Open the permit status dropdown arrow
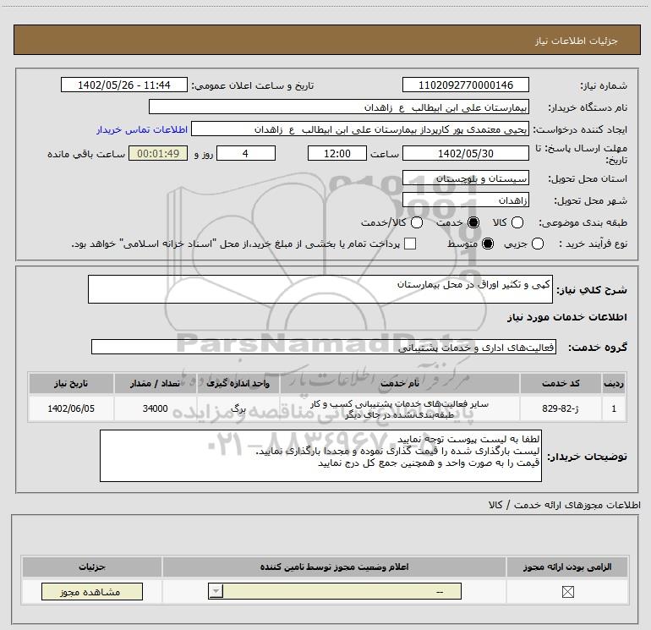The image size is (651, 630). pos(216,591)
